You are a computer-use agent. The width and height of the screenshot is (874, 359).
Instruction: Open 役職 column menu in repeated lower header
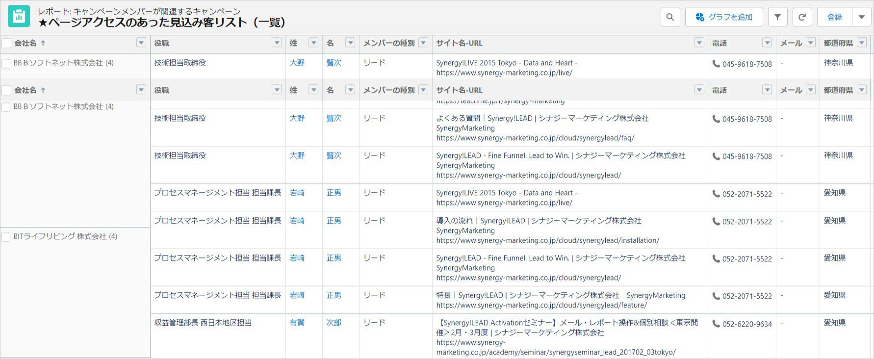click(x=277, y=90)
